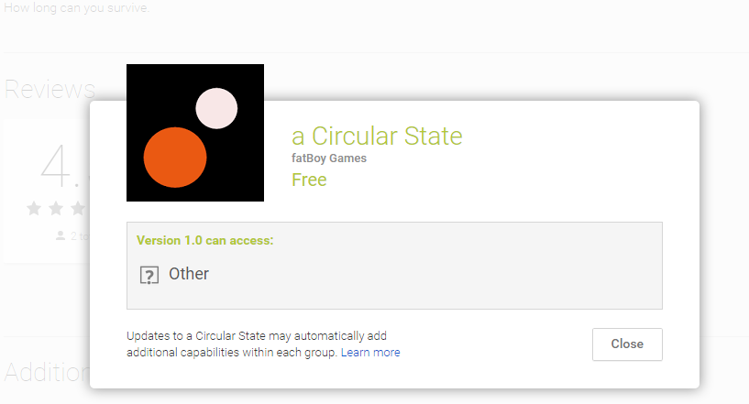This screenshot has height=404, width=749.
Task: Click the white circle in the app logo
Action: coord(216,108)
